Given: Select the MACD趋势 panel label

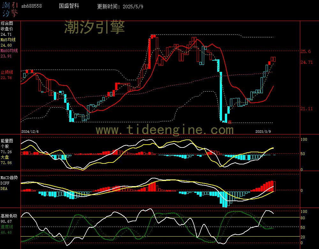Looking at the screenshot, I should [x=9, y=177].
